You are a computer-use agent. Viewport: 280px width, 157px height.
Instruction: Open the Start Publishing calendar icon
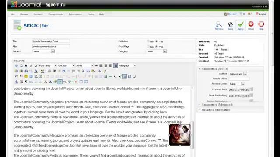252,95
